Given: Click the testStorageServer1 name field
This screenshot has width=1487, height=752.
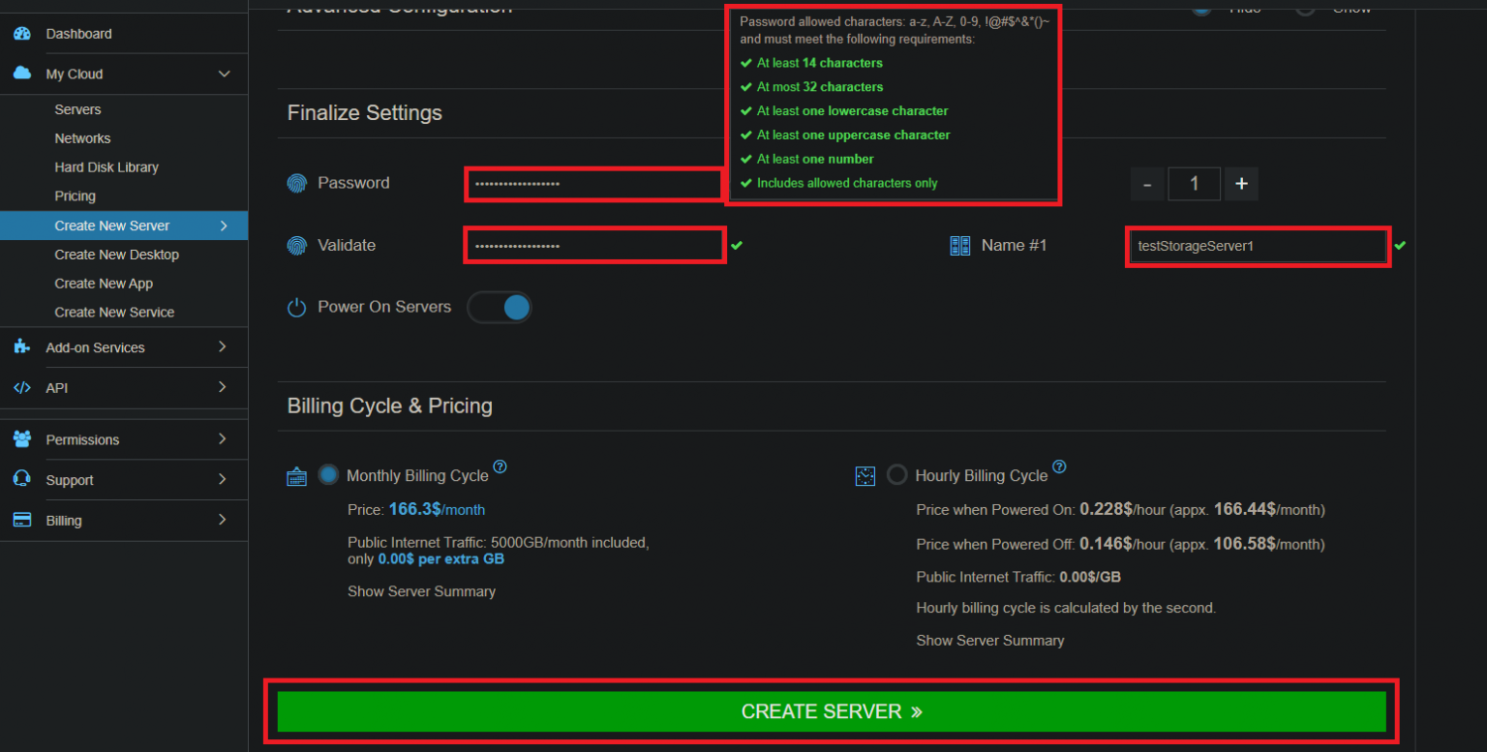Looking at the screenshot, I should 1257,245.
